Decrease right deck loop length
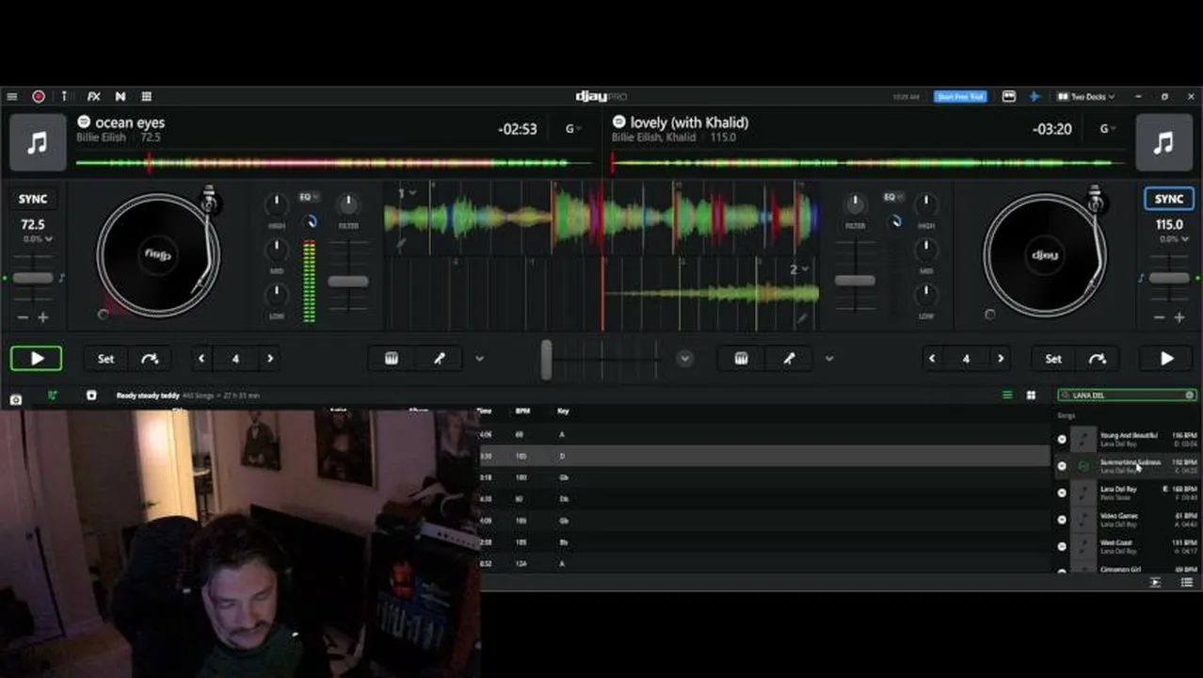Viewport: 1203px width, 678px height. (x=932, y=359)
